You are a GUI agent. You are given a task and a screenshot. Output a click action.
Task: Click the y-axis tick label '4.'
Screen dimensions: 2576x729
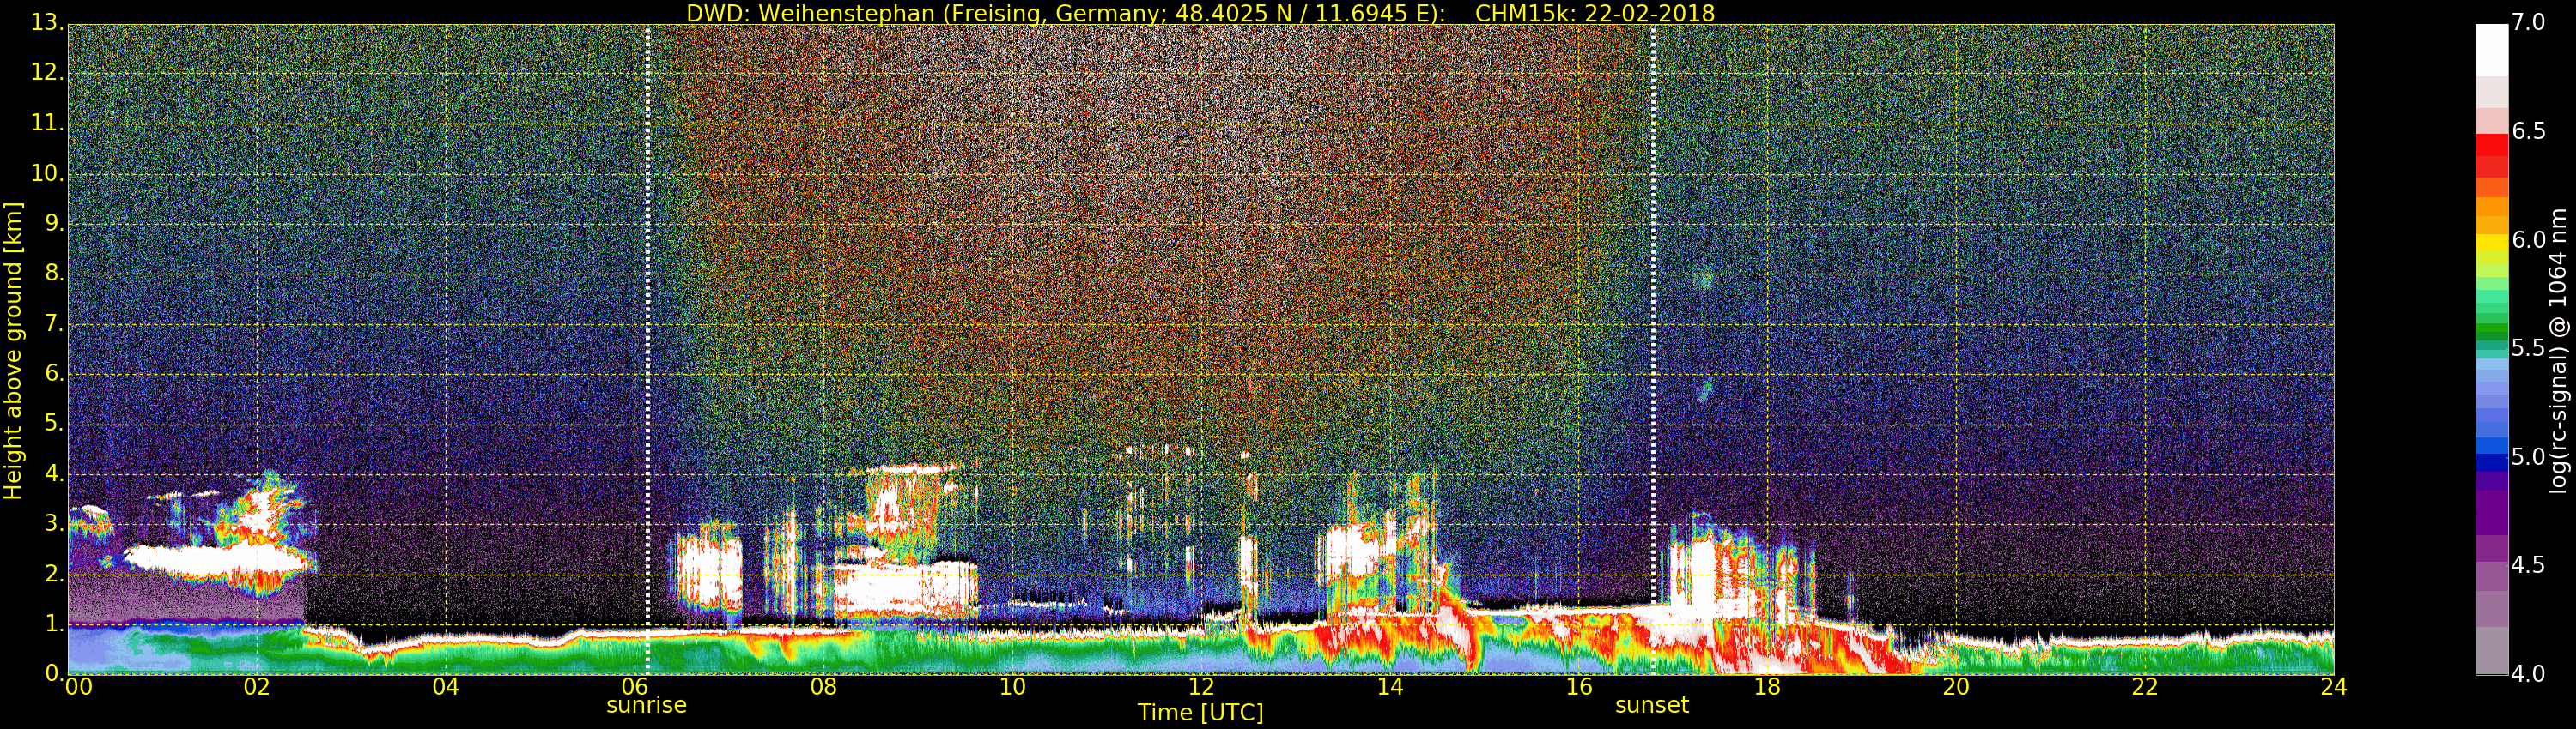tap(54, 473)
